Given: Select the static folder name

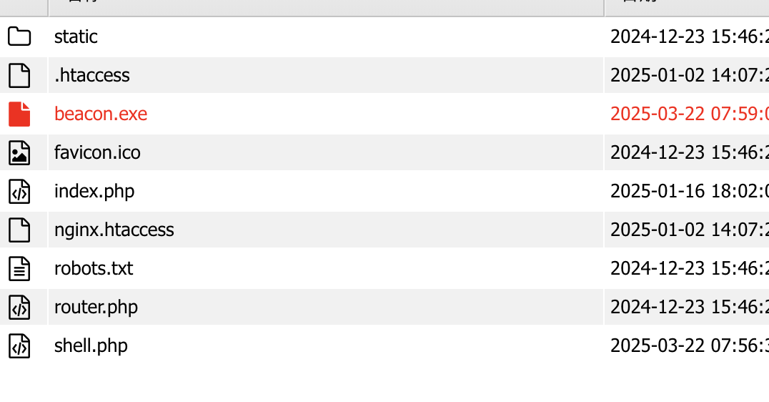Looking at the screenshot, I should [76, 36].
